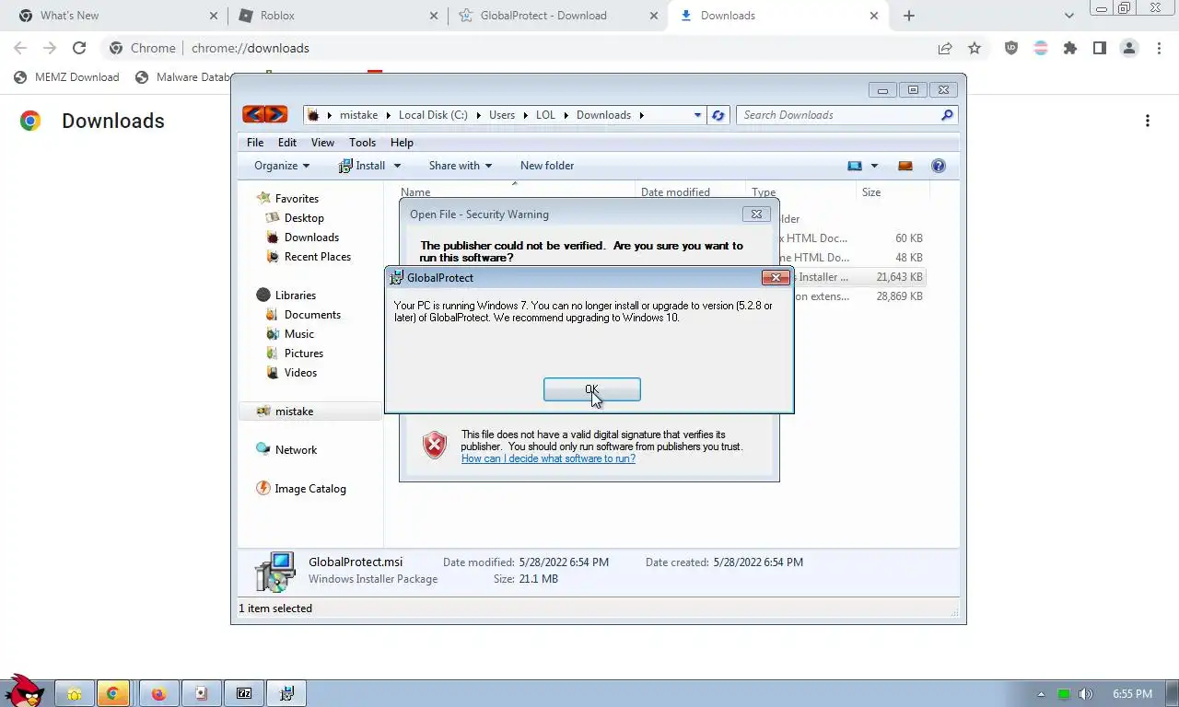Open the Help menu in Explorer
1179x707 pixels.
pos(402,143)
